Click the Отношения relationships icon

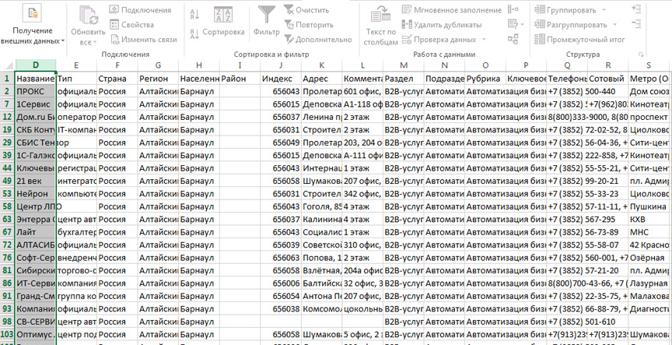coord(513,39)
